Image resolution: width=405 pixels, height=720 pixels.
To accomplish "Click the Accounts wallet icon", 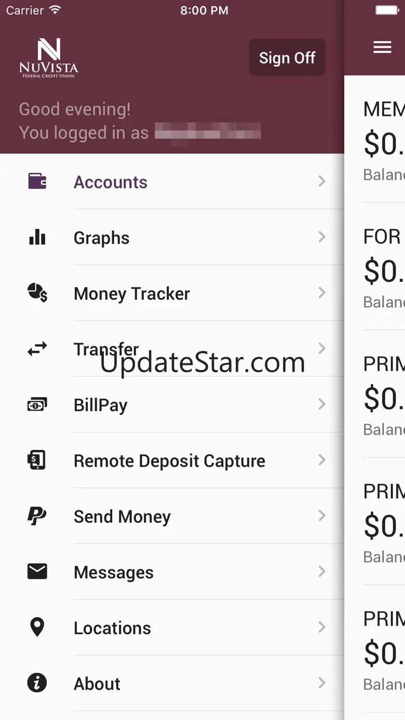I will [x=37, y=181].
